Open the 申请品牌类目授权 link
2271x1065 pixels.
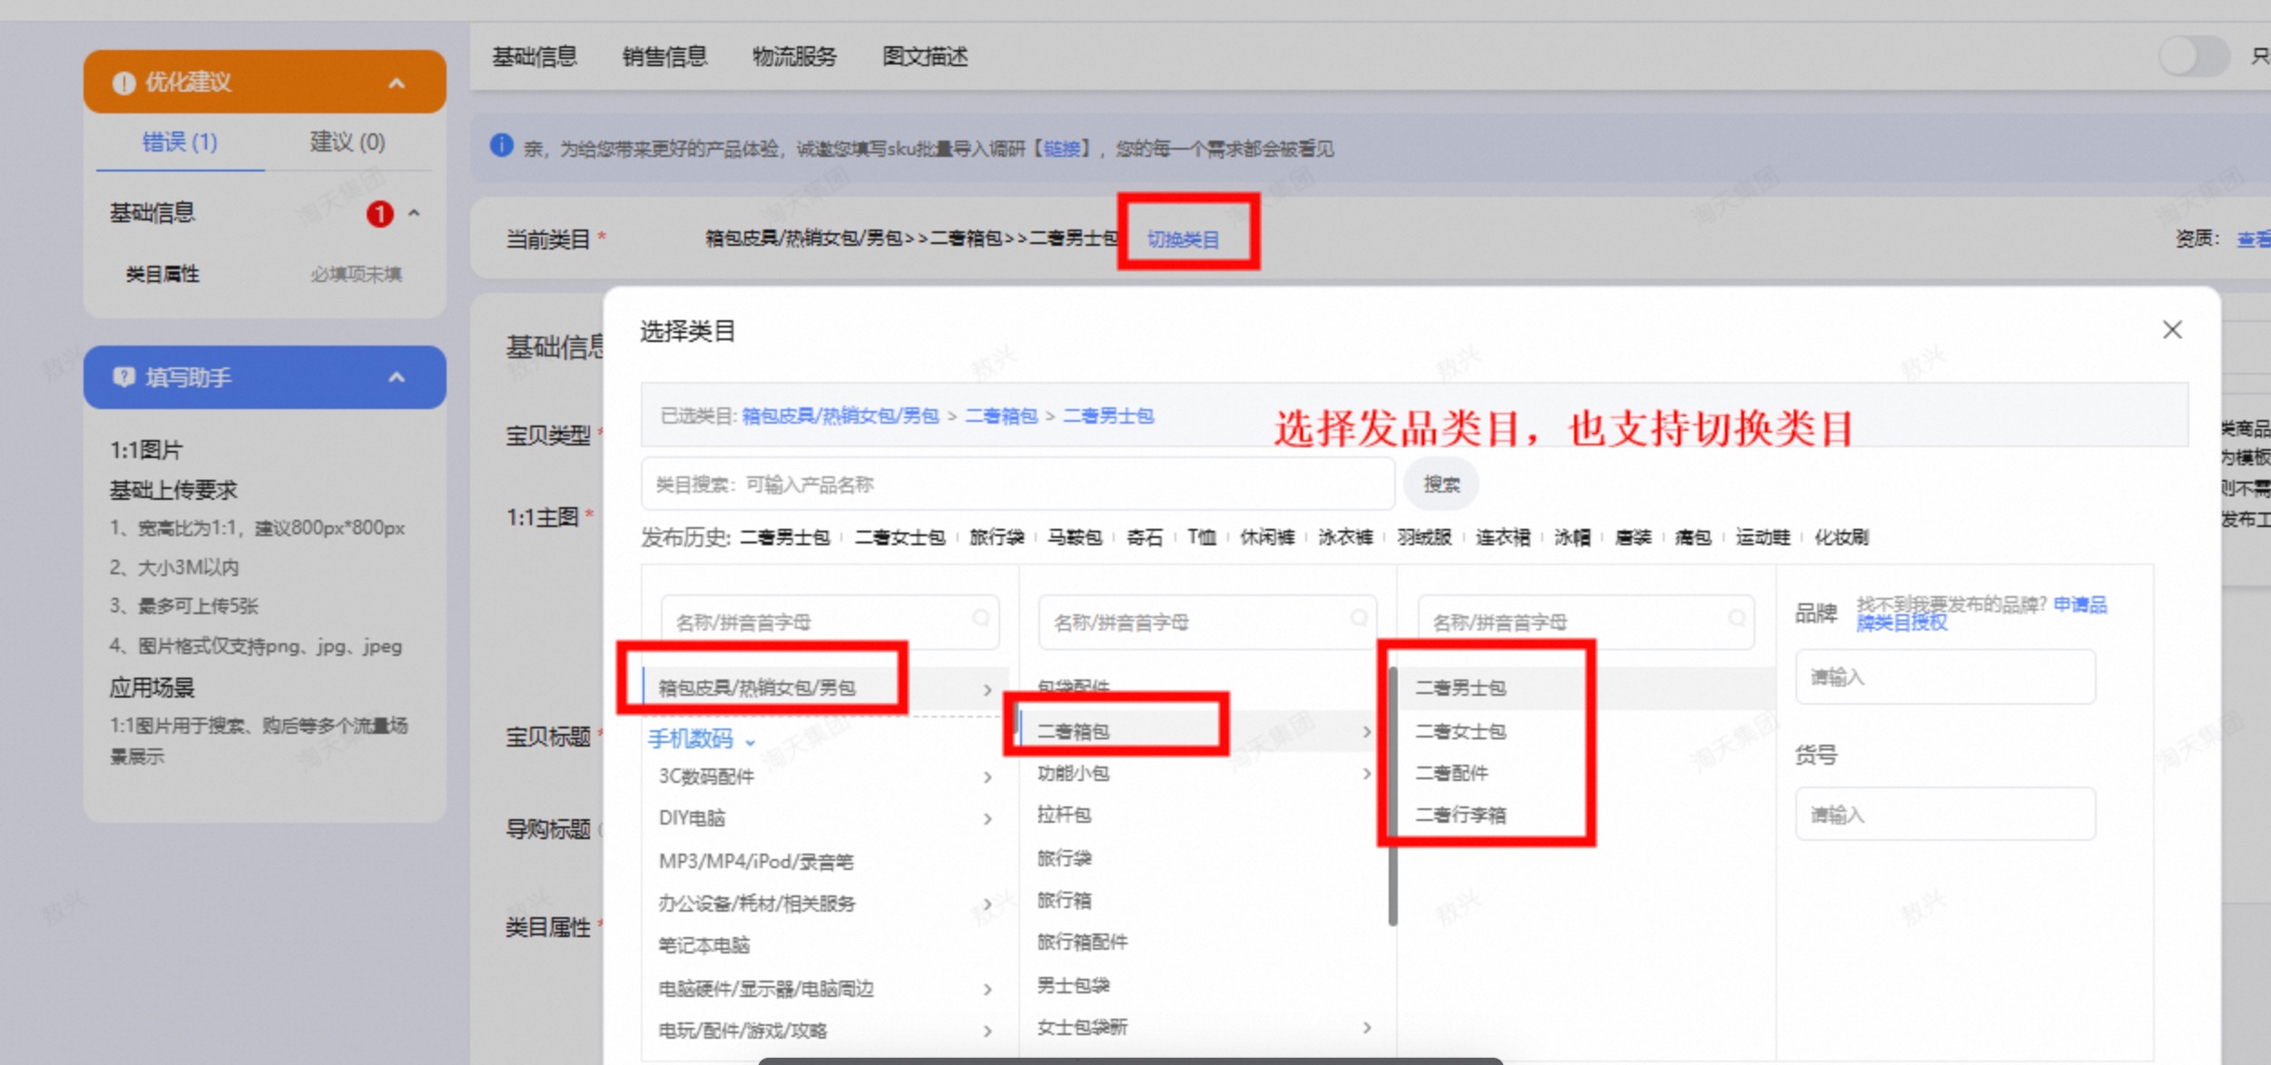1981,613
